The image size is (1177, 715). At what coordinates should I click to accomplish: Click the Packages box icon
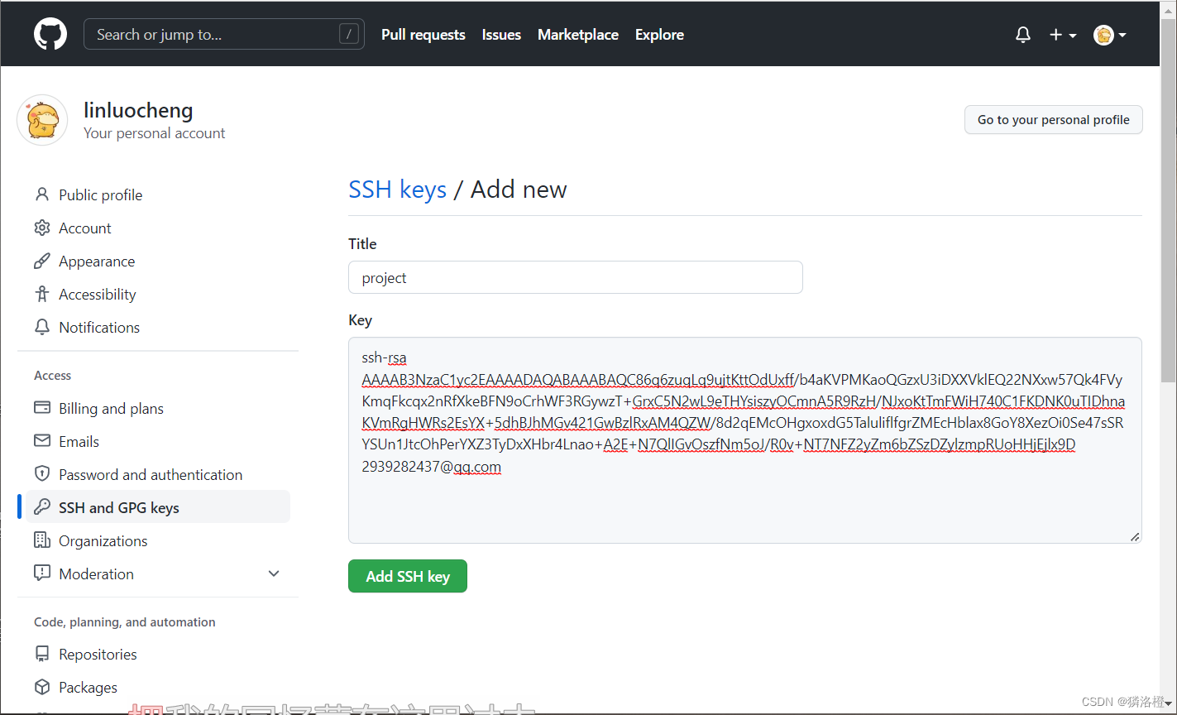(42, 687)
